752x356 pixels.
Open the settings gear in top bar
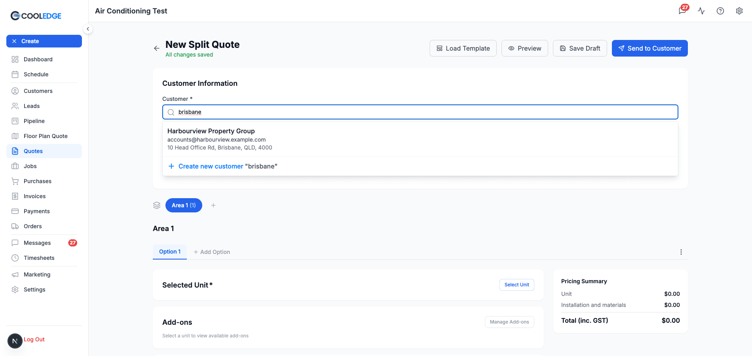pyautogui.click(x=739, y=11)
